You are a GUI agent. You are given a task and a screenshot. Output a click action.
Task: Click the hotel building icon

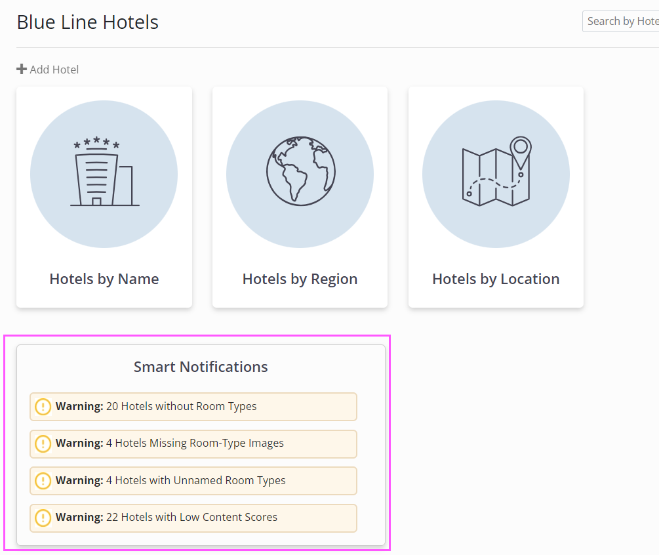click(x=104, y=171)
